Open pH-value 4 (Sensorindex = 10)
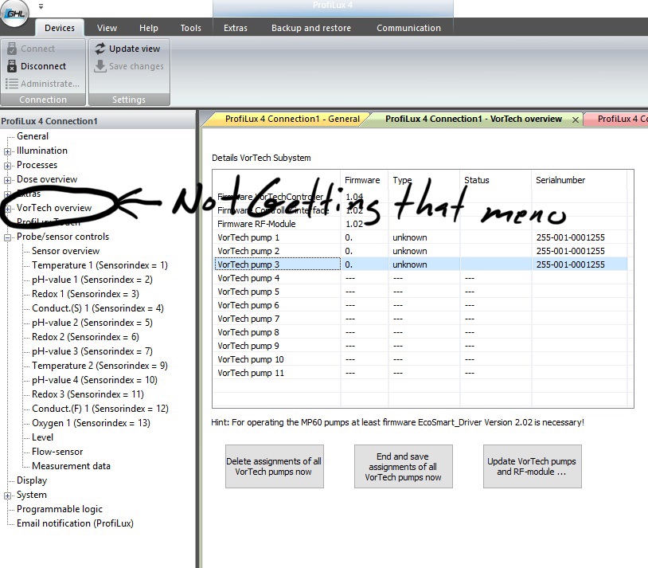 95,380
